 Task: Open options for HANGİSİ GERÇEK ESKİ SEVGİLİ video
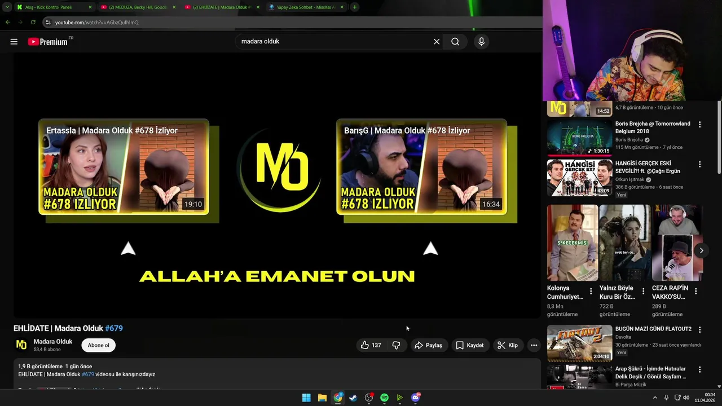pos(699,164)
